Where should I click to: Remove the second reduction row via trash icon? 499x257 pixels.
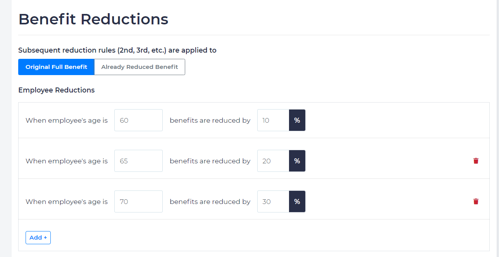click(476, 161)
